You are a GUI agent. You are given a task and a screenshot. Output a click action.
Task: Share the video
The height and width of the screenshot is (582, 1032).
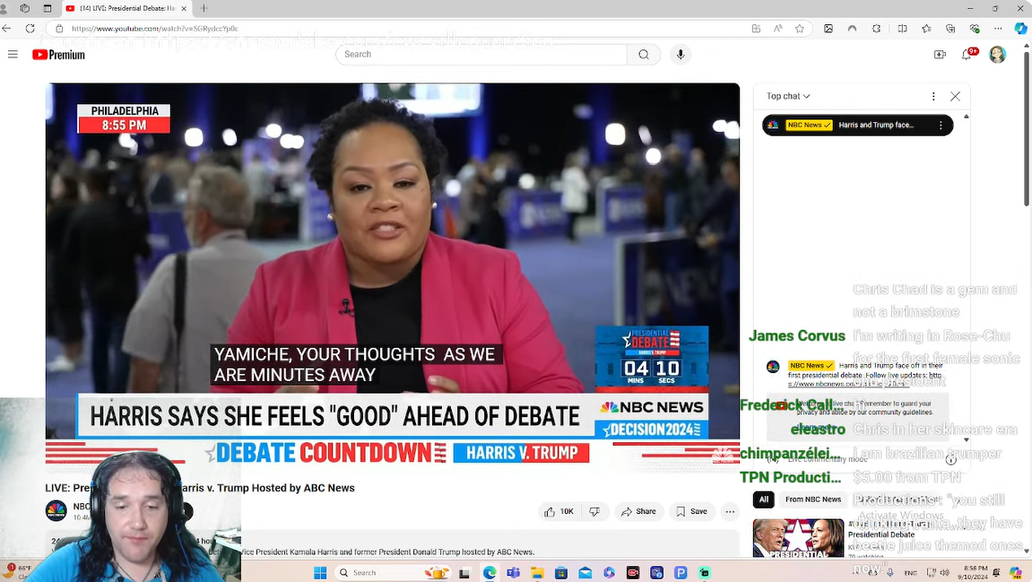[x=638, y=511]
